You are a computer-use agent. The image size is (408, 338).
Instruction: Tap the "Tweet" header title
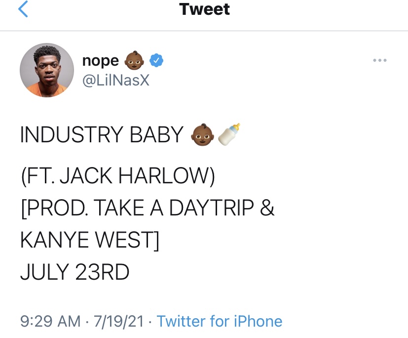pos(204,9)
